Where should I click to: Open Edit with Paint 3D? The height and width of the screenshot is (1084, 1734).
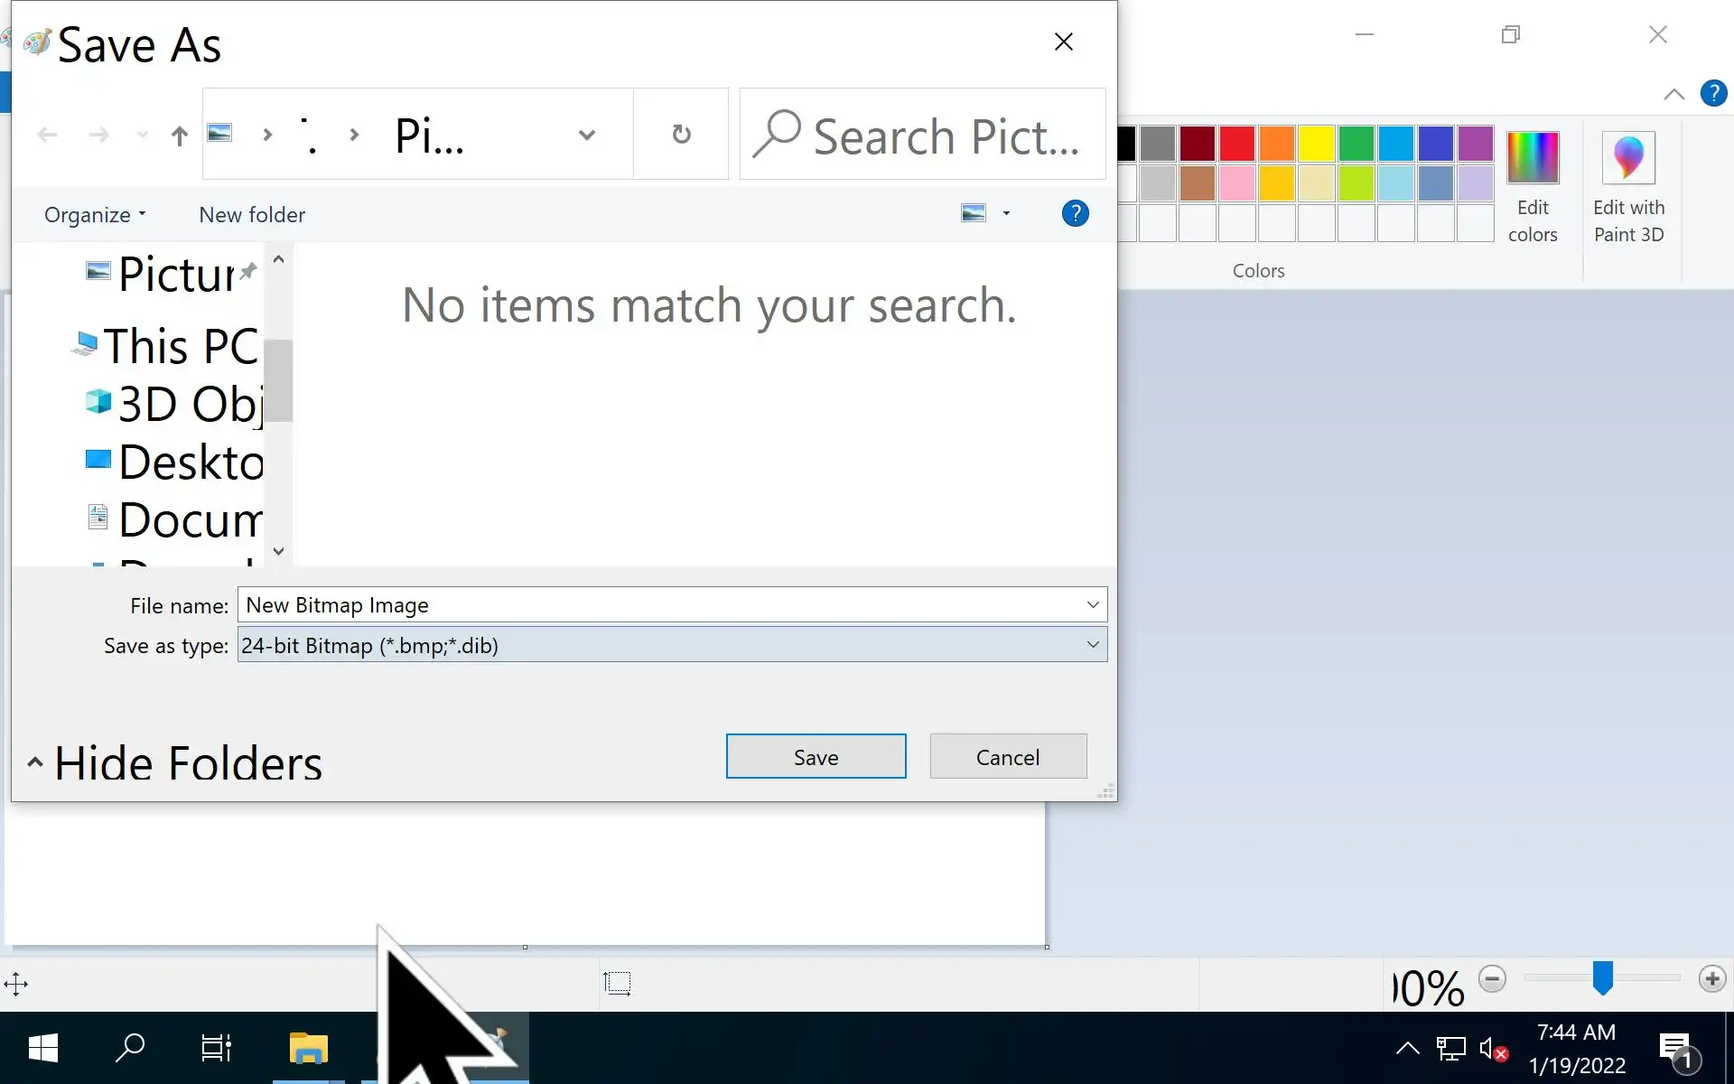coord(1627,159)
